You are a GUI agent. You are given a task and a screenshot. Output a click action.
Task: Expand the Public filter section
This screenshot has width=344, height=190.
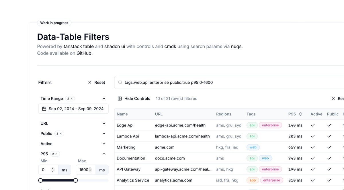pyautogui.click(x=104, y=133)
